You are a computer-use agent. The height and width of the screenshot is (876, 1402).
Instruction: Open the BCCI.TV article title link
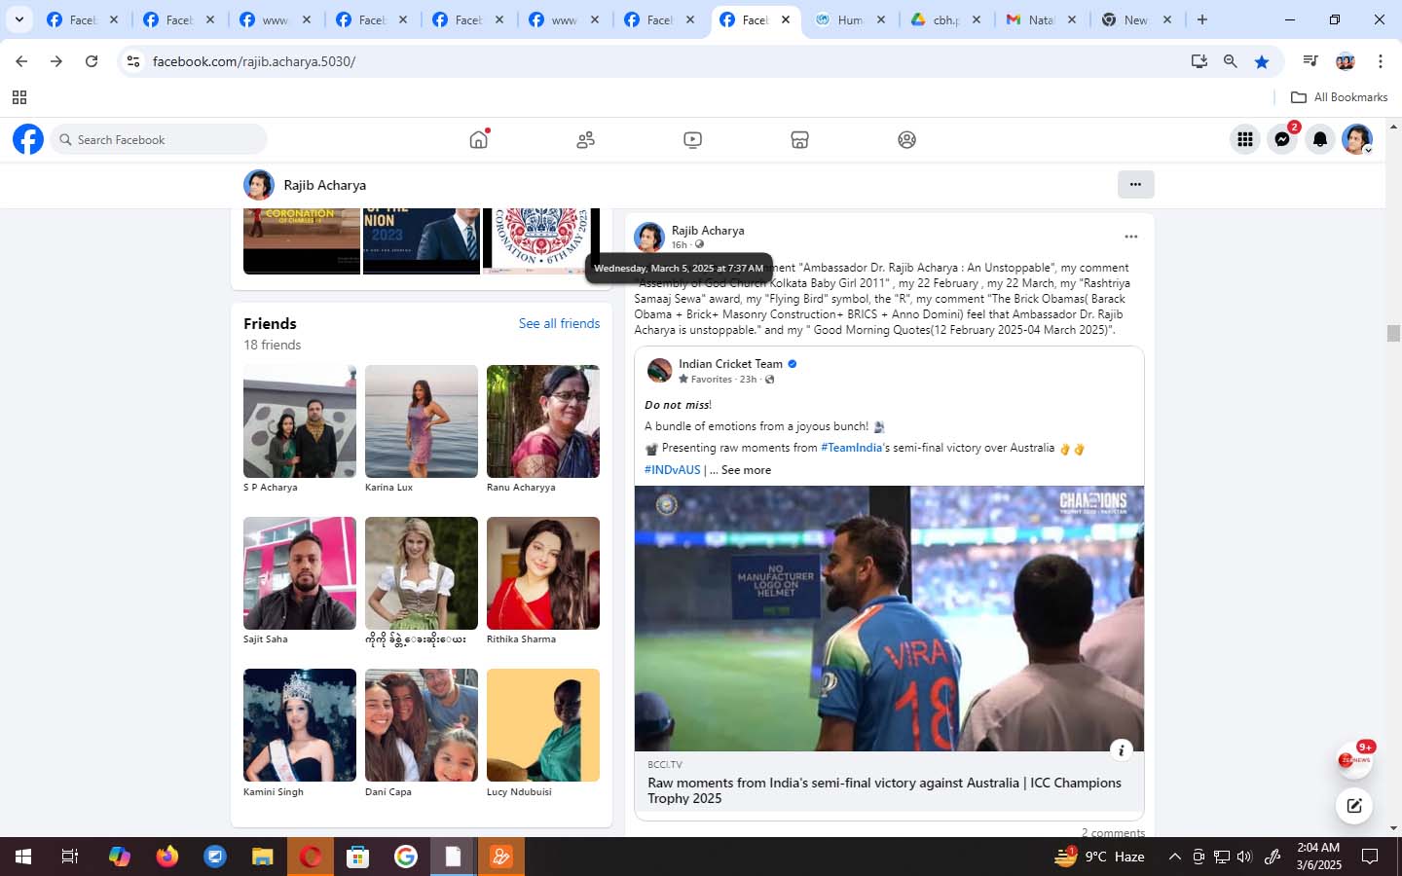(884, 790)
